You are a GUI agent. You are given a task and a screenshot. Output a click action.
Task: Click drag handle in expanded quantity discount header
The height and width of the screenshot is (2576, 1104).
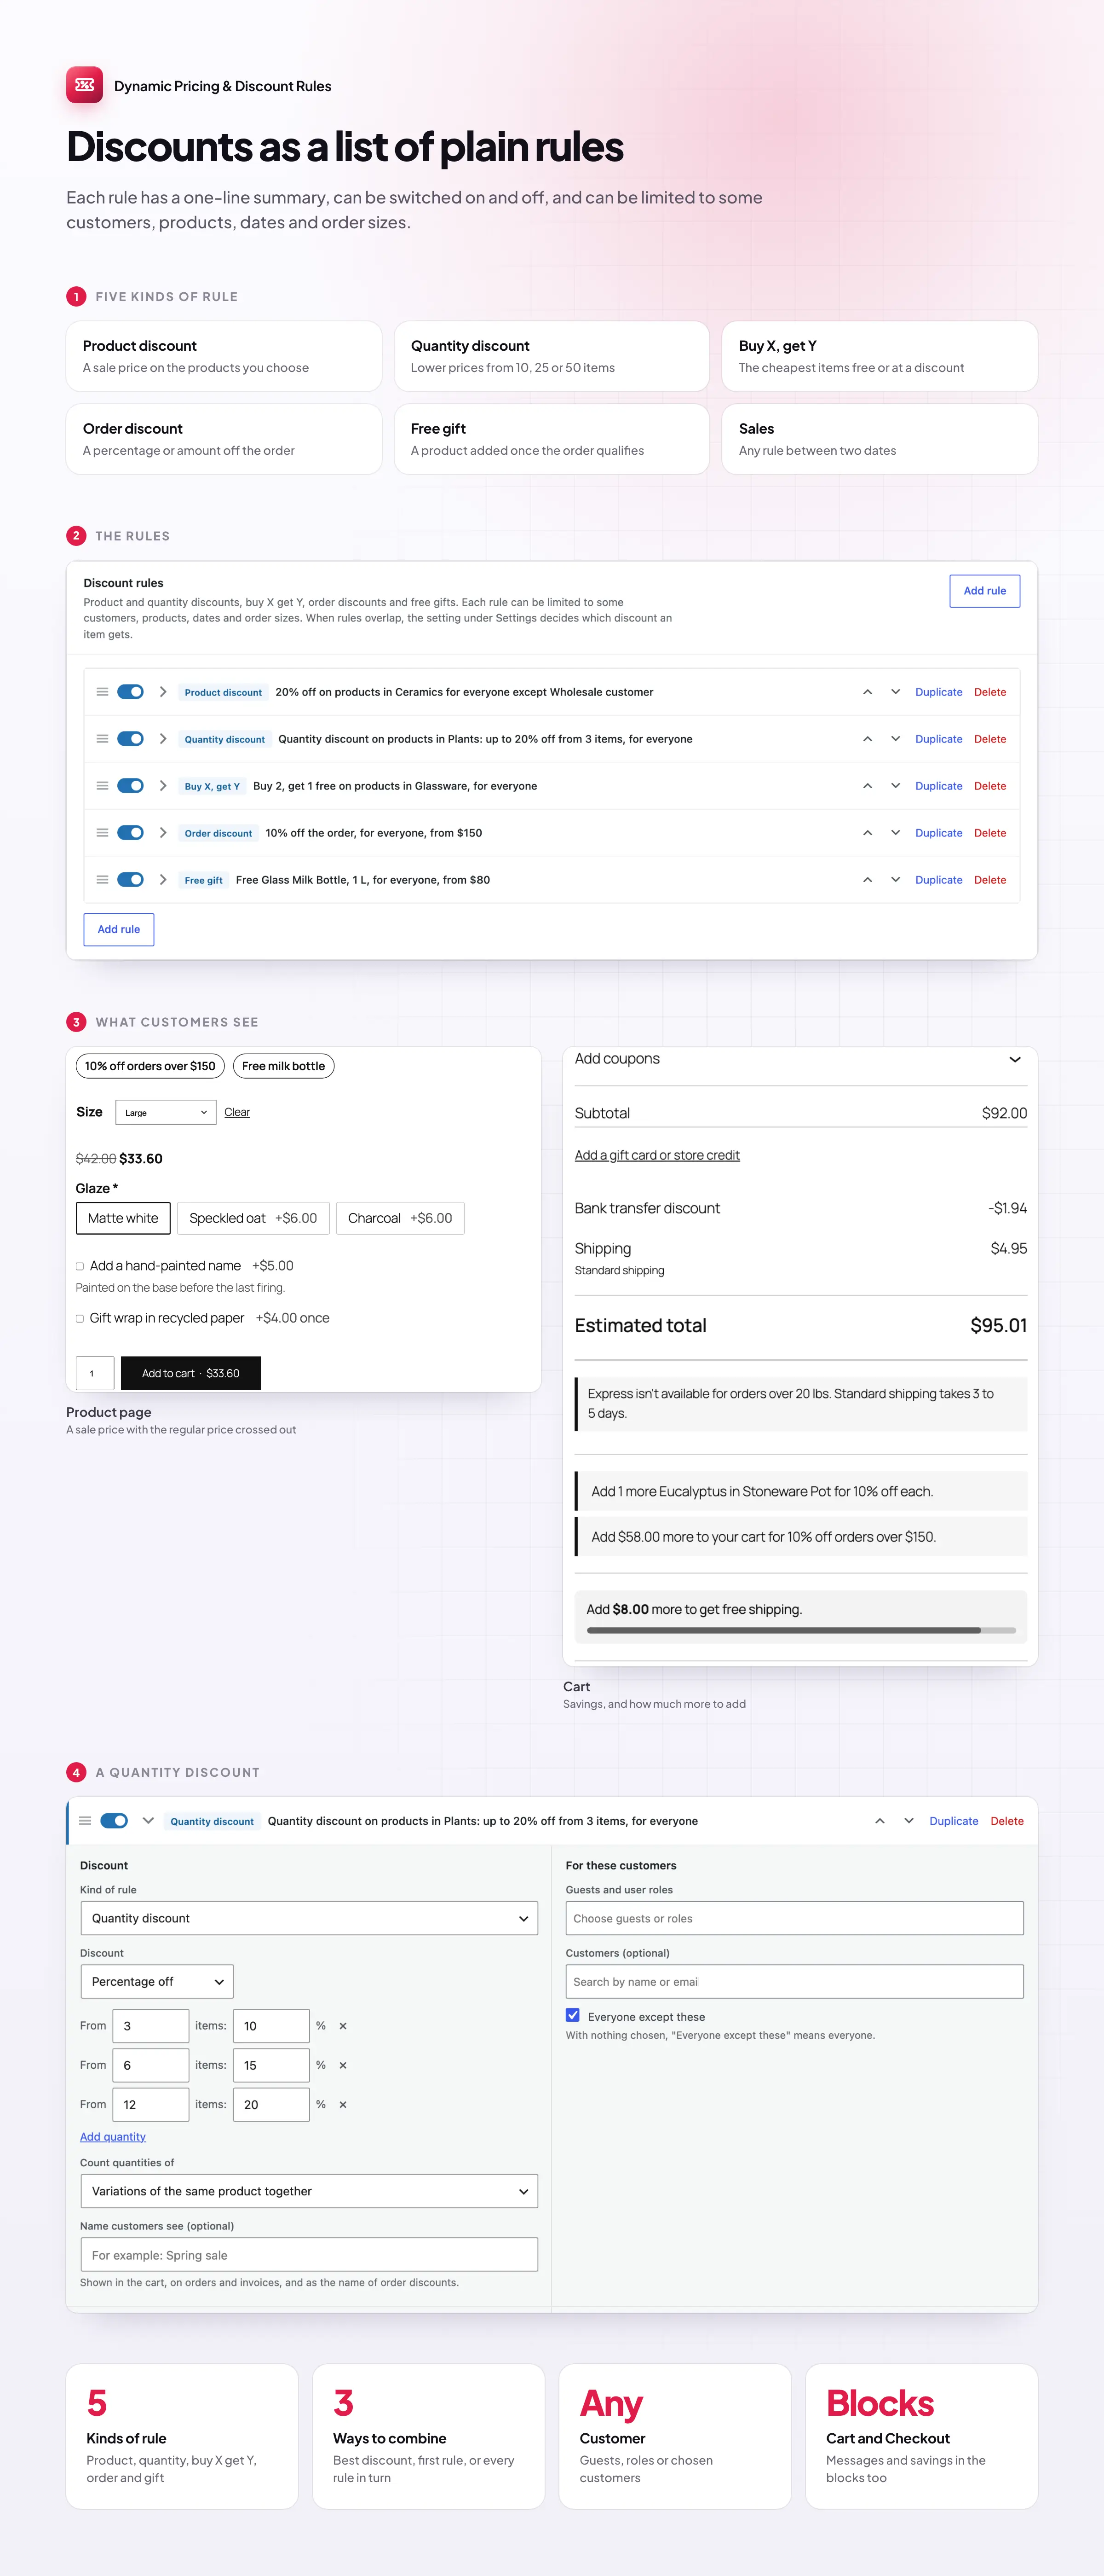pyautogui.click(x=85, y=1821)
